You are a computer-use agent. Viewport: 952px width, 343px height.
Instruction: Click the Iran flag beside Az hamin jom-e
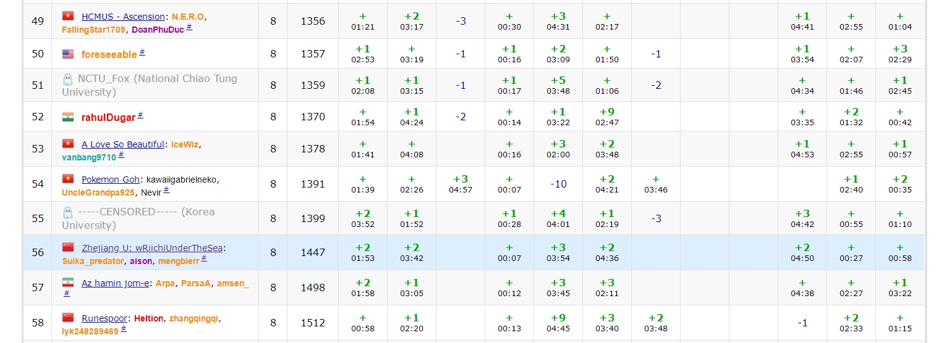[x=68, y=283]
